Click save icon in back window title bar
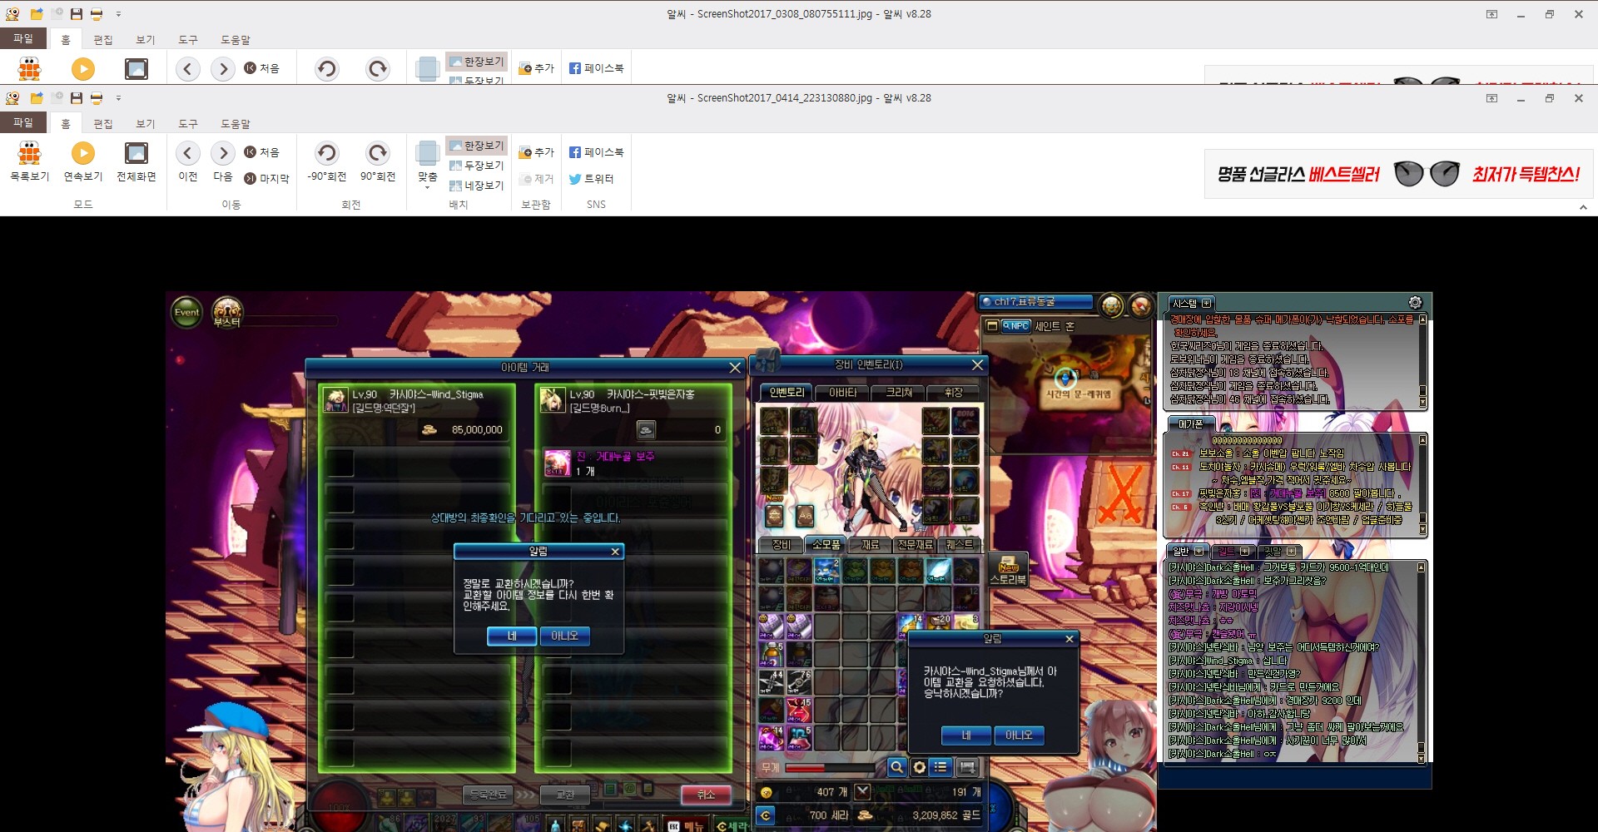Screen dimensions: 1598x832 (77, 14)
